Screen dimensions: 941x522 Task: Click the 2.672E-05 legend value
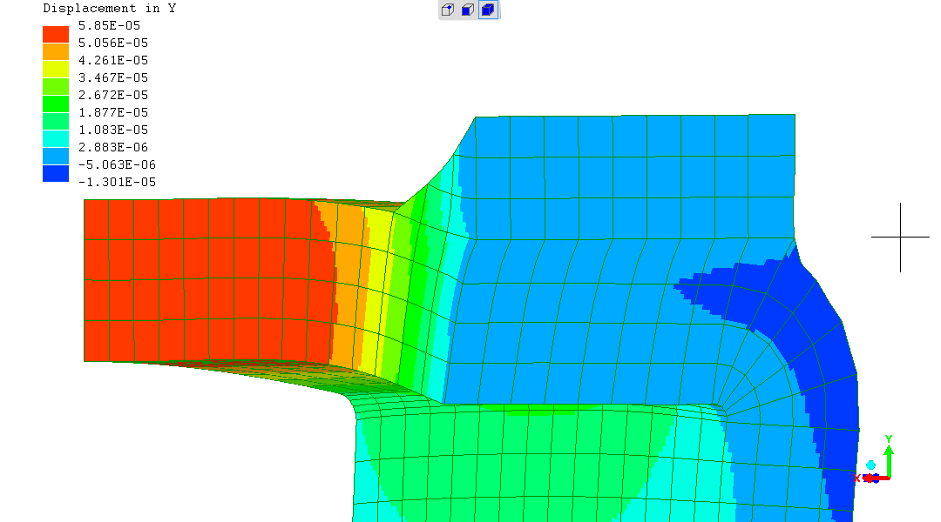coord(112,95)
